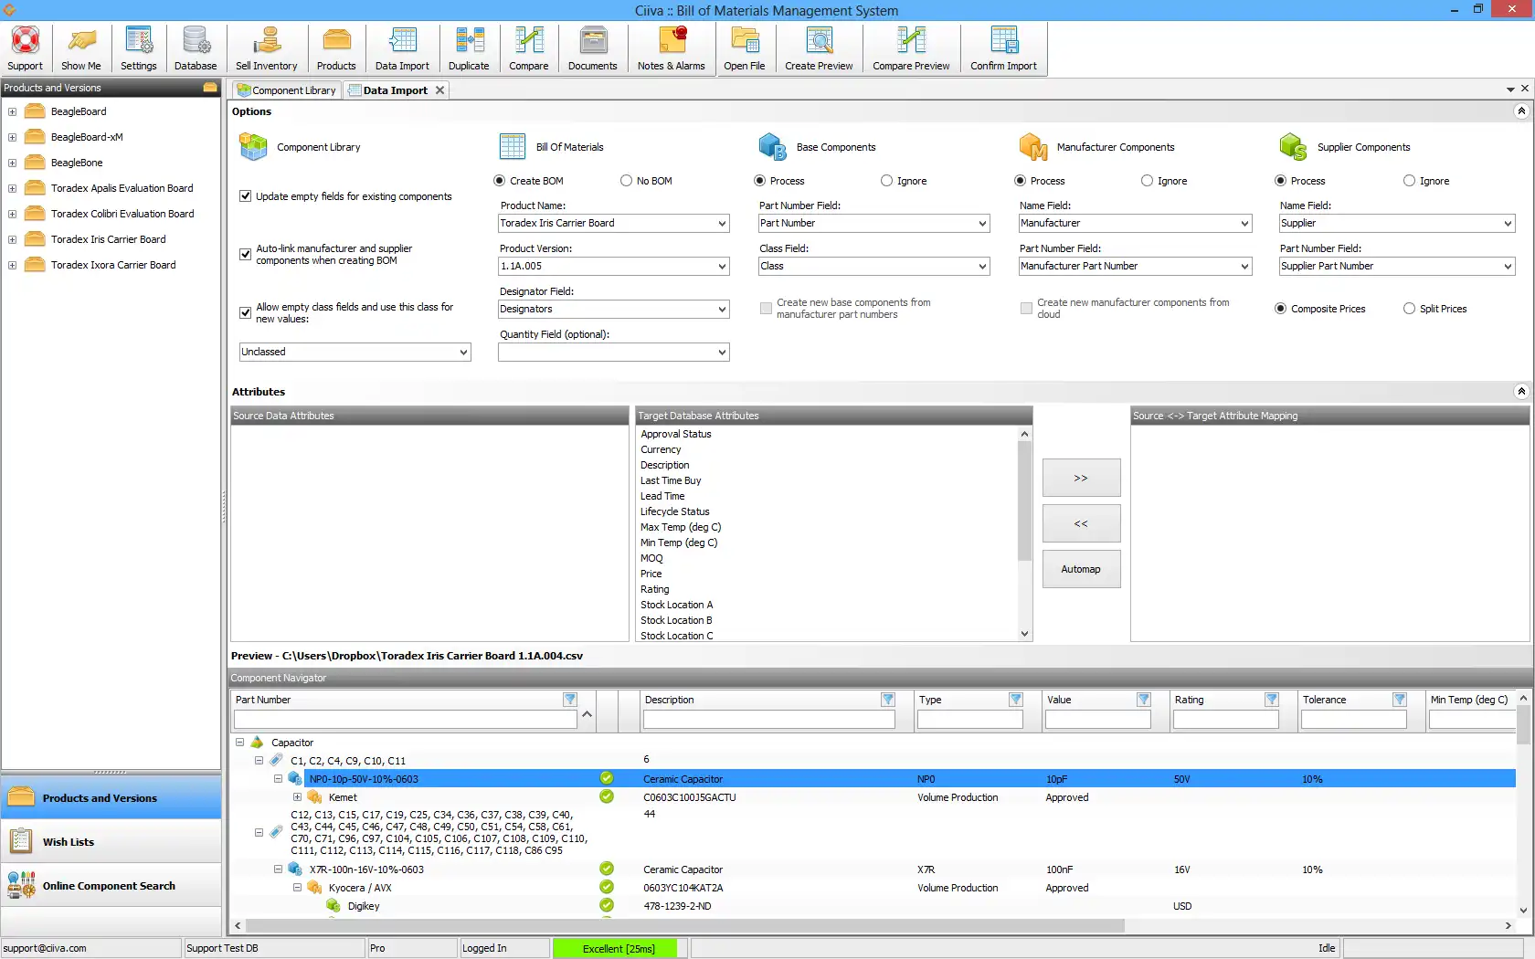Select the Split Prices option
Screen dimensions: 1535x959
[x=1409, y=309]
